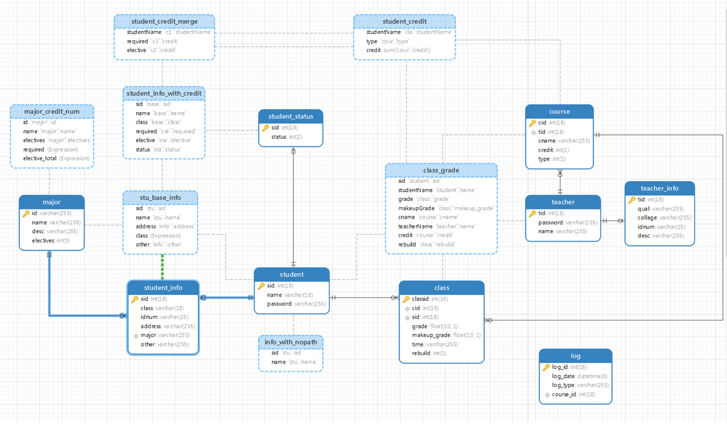Screen dimensions: 727x424
Task: Select the info_with_nopath view header
Action: [x=291, y=342]
